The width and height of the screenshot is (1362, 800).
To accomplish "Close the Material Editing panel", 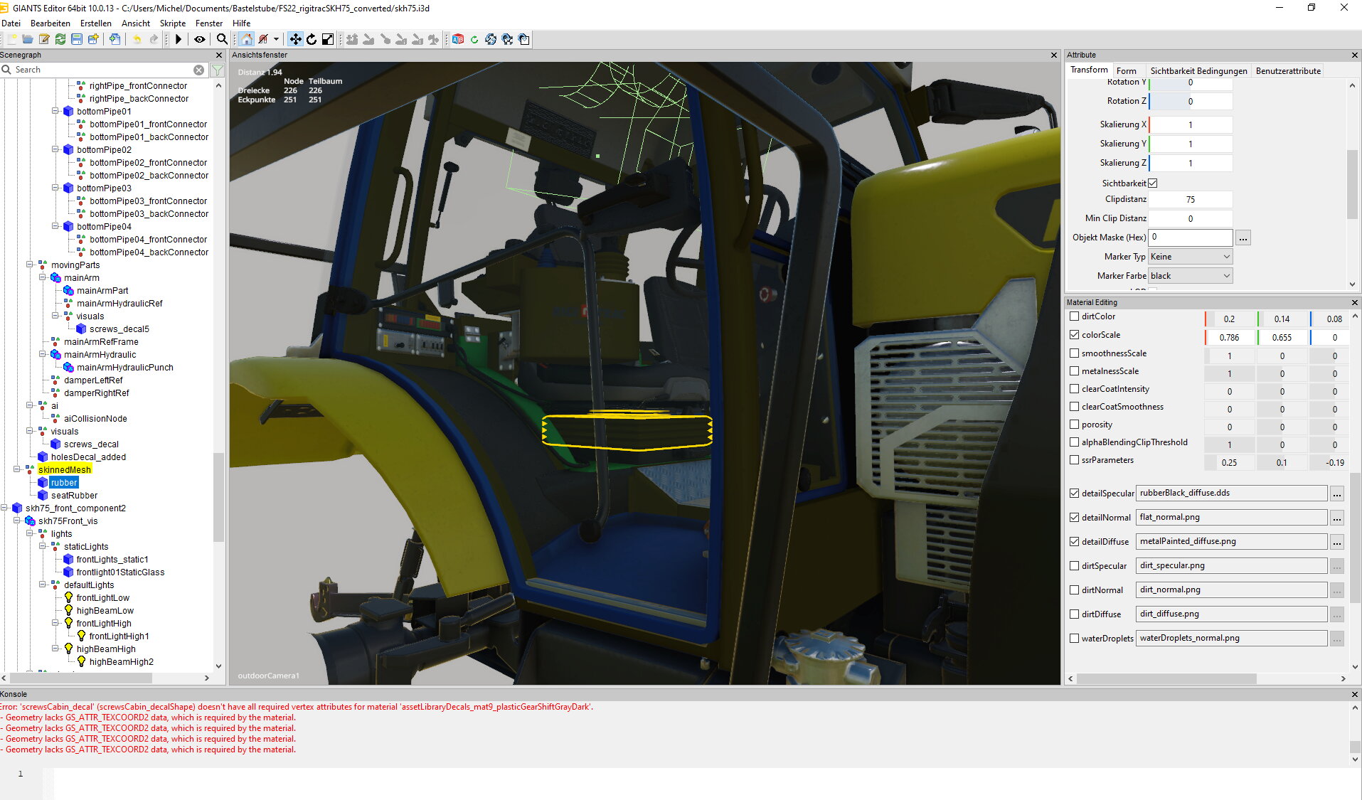I will [x=1354, y=302].
